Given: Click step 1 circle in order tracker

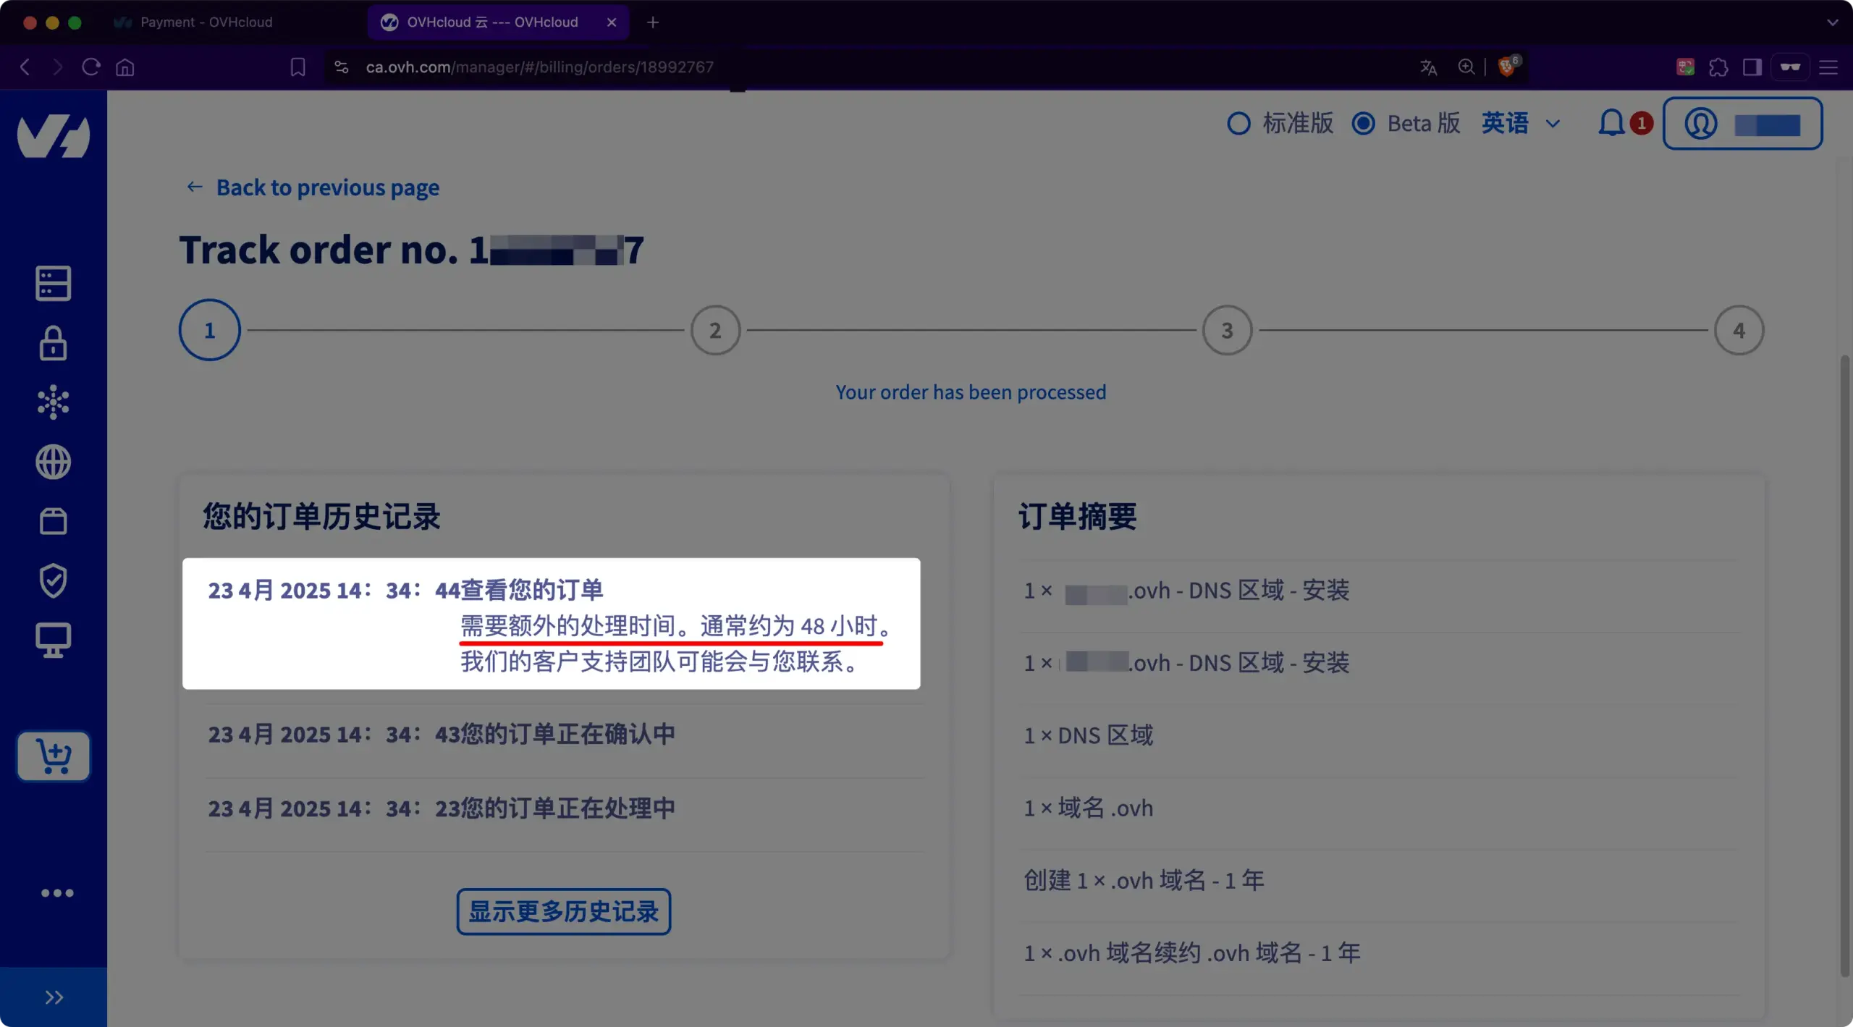Looking at the screenshot, I should 210,330.
